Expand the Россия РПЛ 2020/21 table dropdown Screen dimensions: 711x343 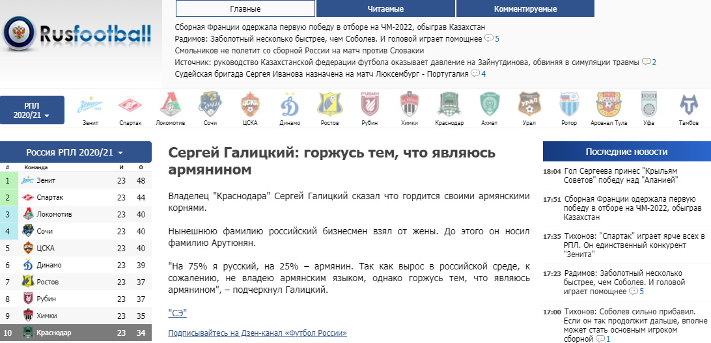coord(76,152)
